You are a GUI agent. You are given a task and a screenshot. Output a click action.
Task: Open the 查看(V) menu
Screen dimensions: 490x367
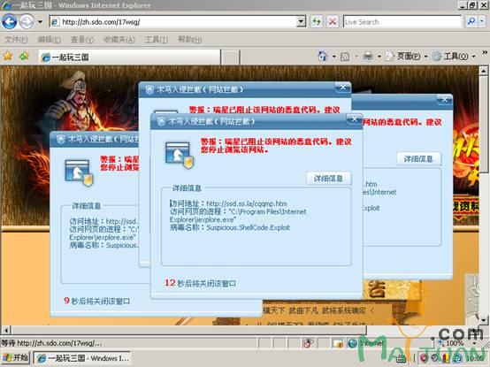click(82, 40)
